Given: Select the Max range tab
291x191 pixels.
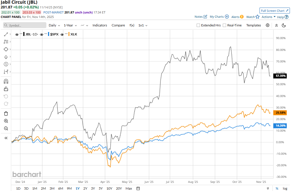Looking at the screenshot, I should coord(129,188).
